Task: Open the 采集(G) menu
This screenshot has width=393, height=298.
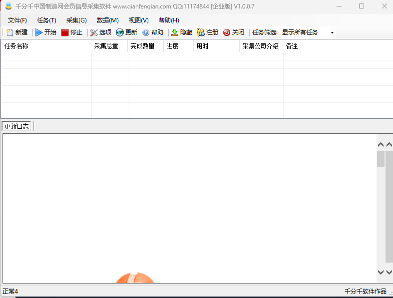Action: coord(76,20)
